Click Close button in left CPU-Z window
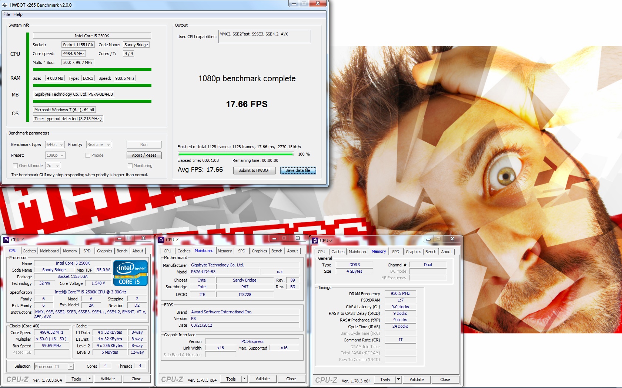 click(x=136, y=379)
